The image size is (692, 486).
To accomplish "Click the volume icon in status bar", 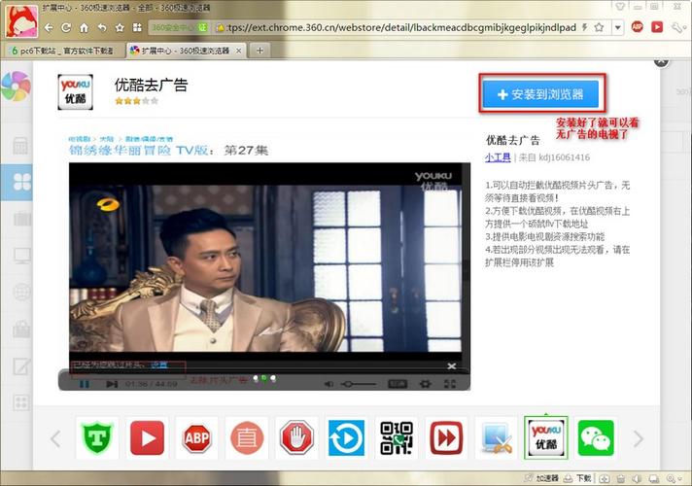I will click(637, 478).
